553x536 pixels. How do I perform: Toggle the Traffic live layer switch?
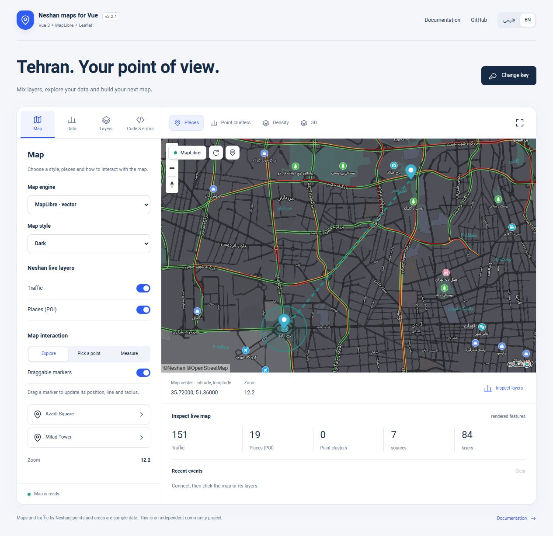[143, 288]
